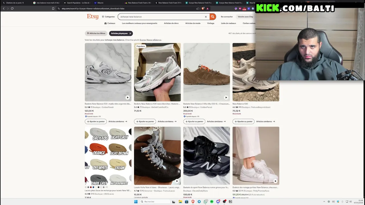Add the 71,93 € sneakers to the cart

tap(145, 122)
